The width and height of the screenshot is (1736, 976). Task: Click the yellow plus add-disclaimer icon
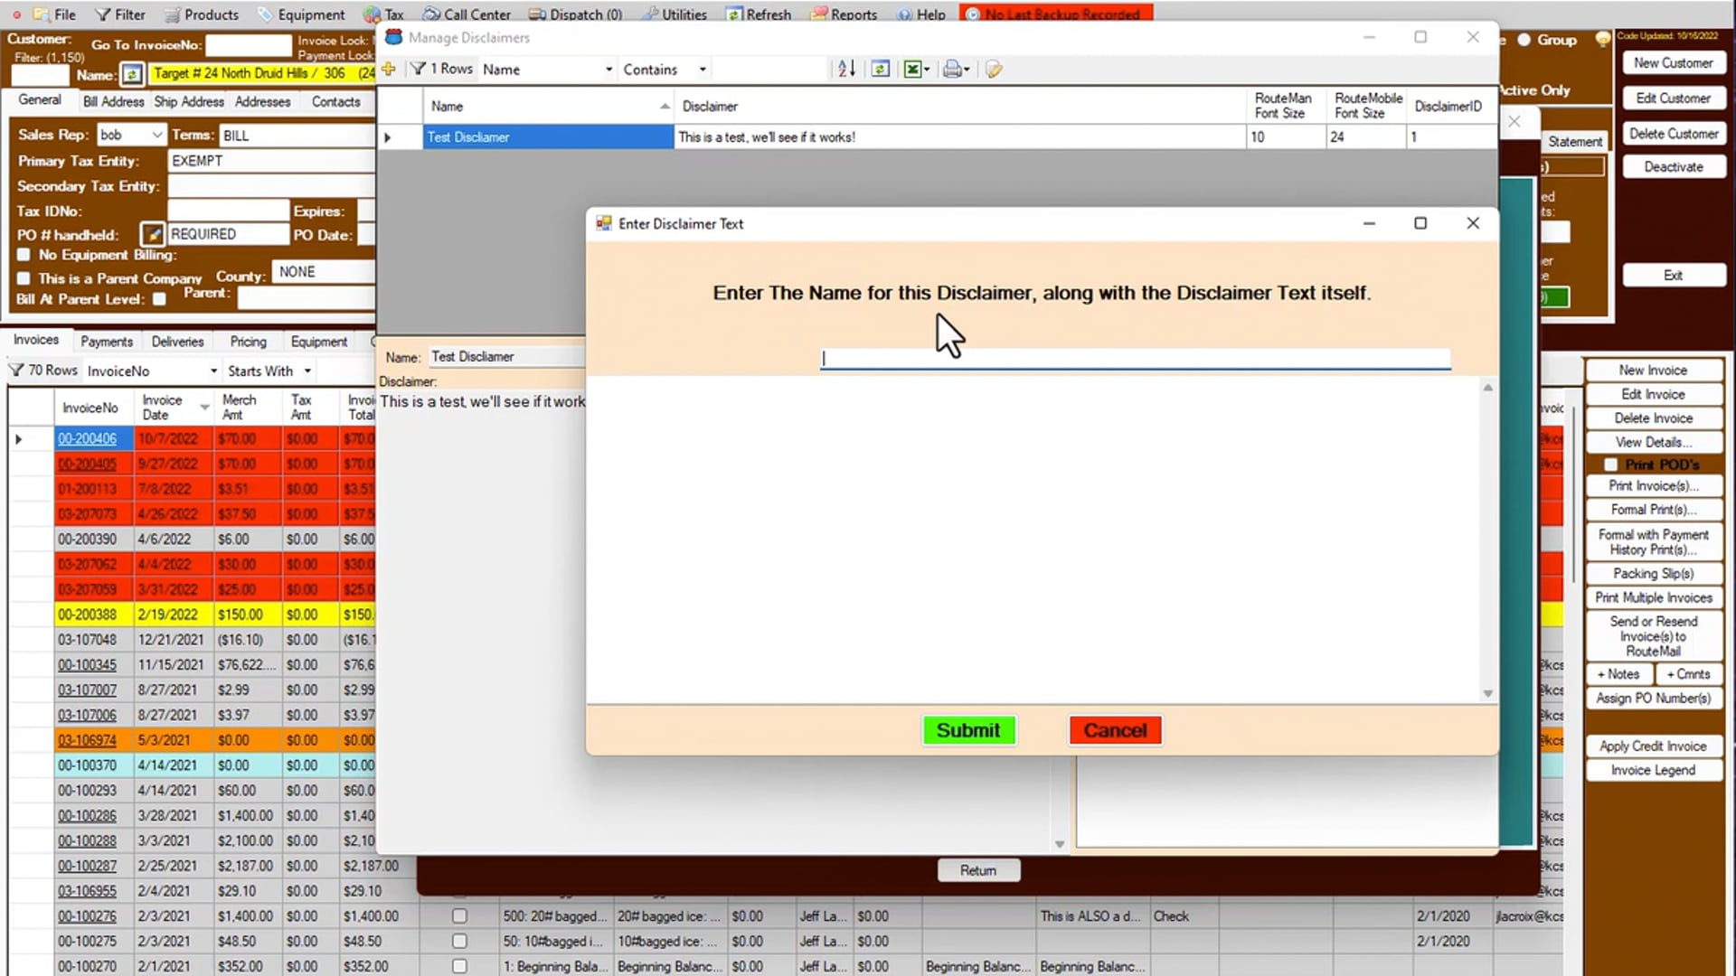click(x=389, y=69)
